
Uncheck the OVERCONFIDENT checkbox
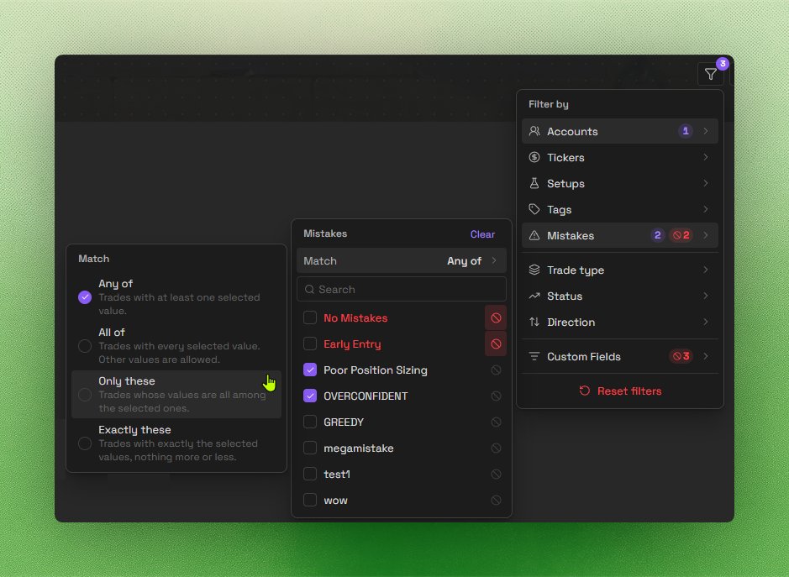pos(310,396)
